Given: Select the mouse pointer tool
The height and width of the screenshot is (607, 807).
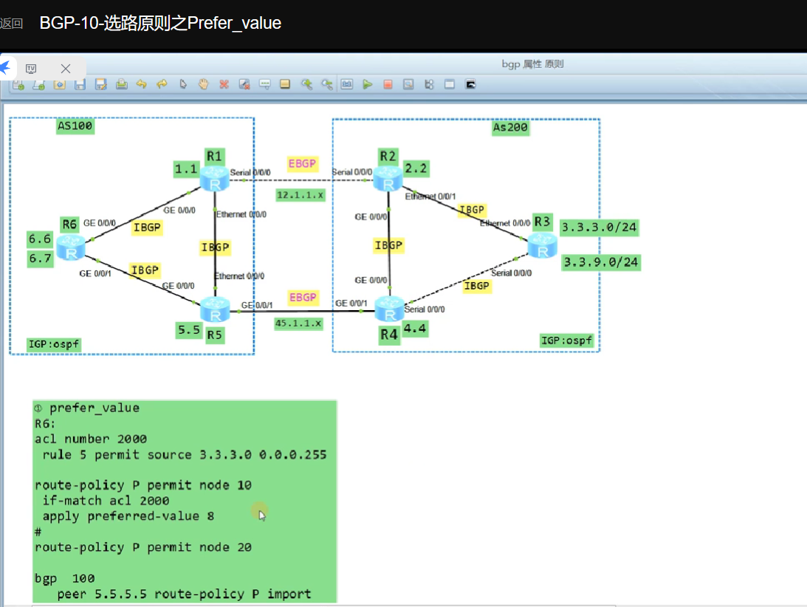Looking at the screenshot, I should [x=182, y=84].
